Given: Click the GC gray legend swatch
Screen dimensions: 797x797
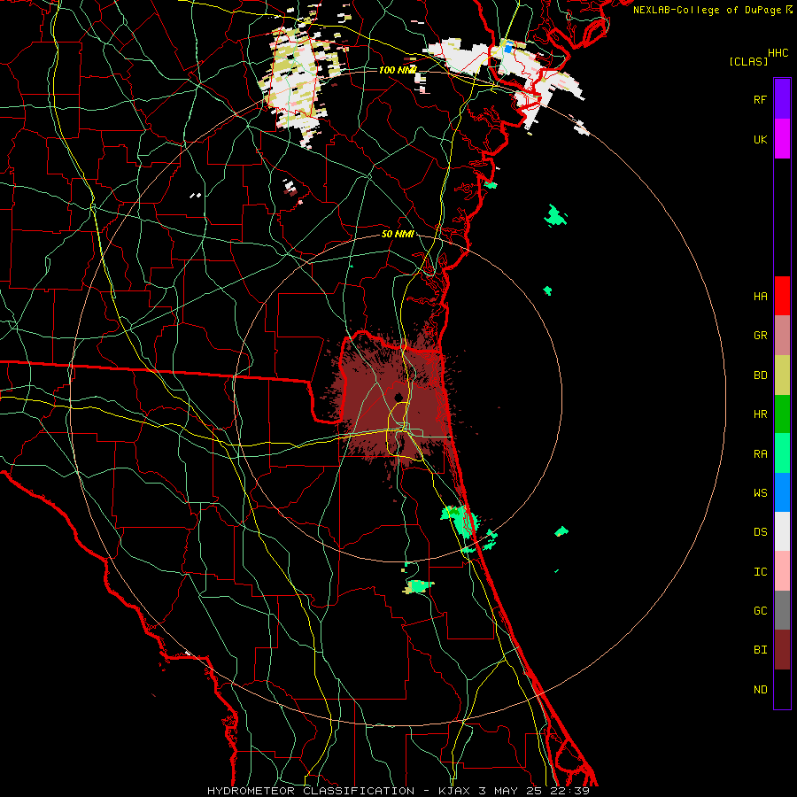Looking at the screenshot, I should point(782,610).
